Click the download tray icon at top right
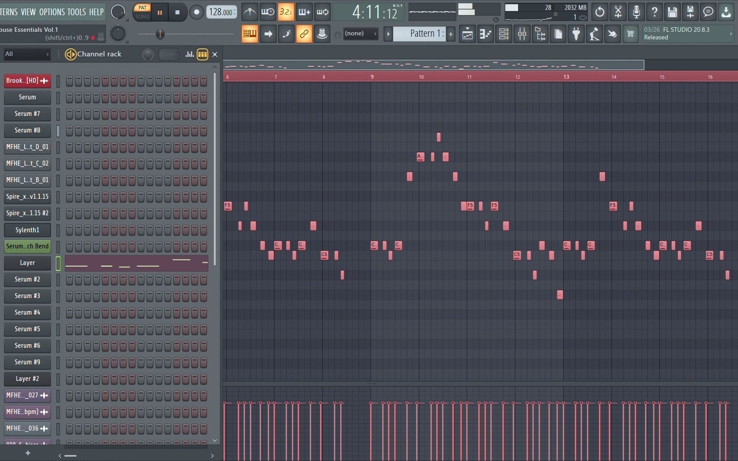Image resolution: width=738 pixels, height=461 pixels. click(x=726, y=12)
